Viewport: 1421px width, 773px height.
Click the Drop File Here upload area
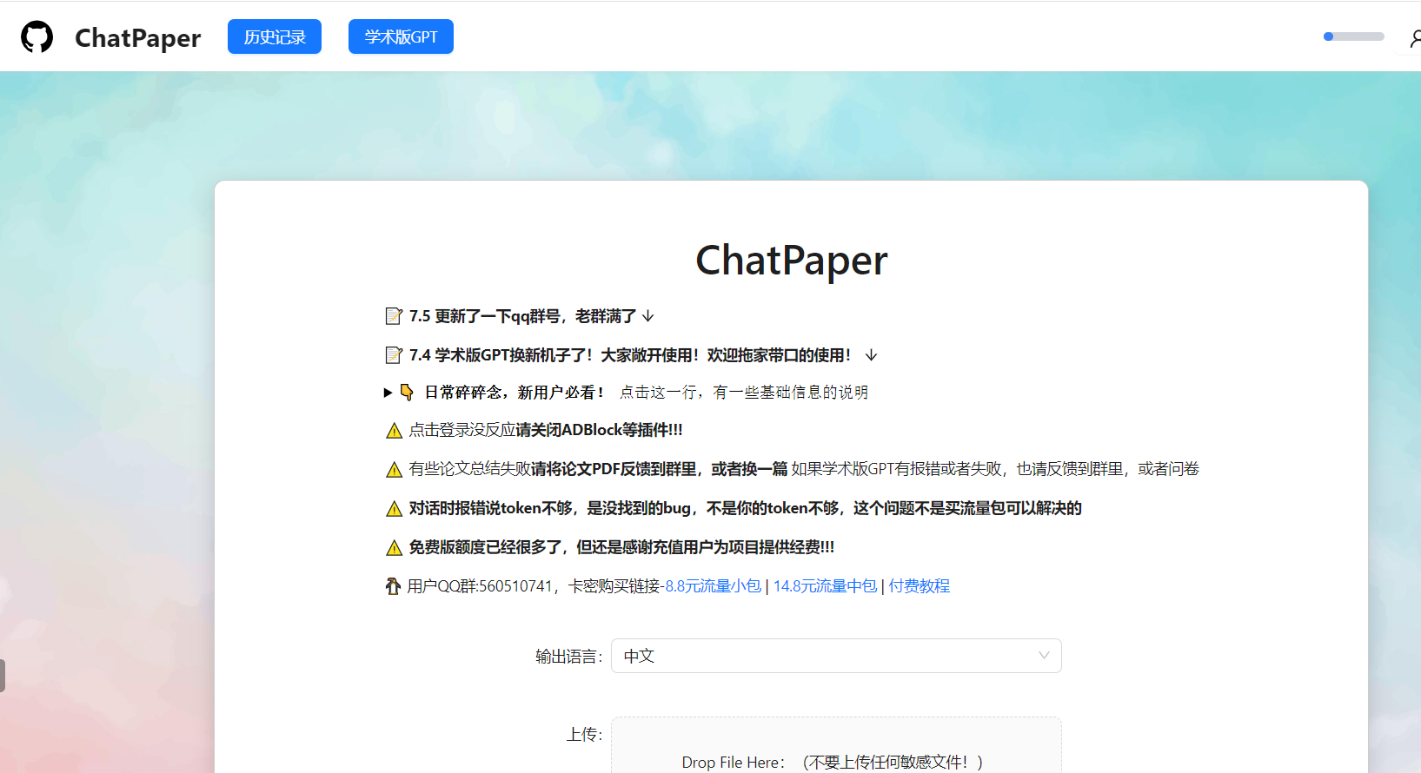(835, 747)
